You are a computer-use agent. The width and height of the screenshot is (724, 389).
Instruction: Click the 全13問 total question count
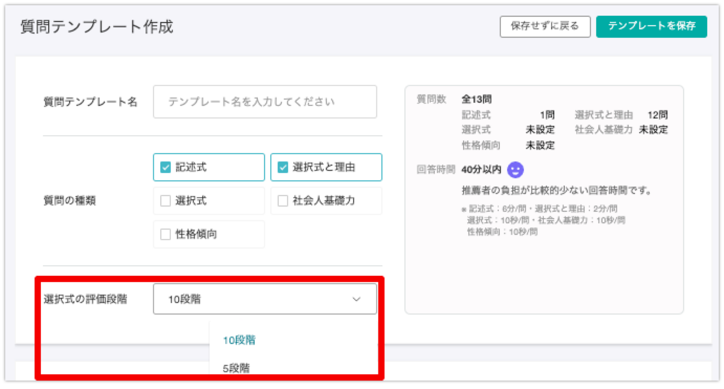[476, 99]
